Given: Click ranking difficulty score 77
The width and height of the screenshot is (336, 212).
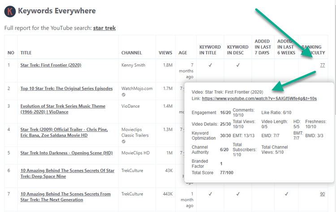Looking at the screenshot, I should click(x=322, y=65).
